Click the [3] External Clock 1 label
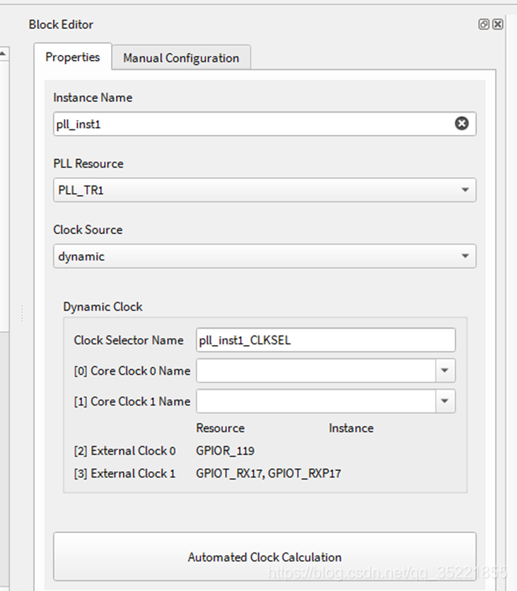Image resolution: width=517 pixels, height=591 pixels. (125, 474)
